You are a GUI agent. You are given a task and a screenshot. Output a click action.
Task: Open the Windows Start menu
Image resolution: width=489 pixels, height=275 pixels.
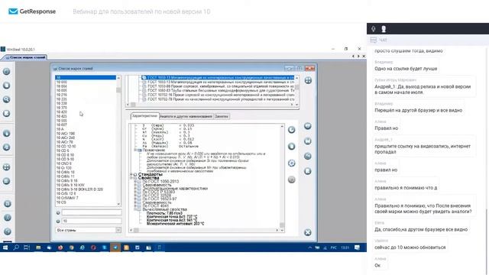pyautogui.click(x=5, y=247)
